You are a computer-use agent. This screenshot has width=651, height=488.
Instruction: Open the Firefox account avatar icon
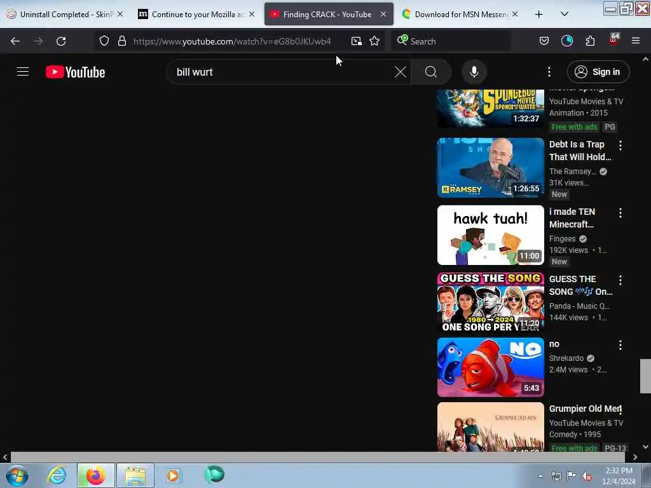pos(566,41)
